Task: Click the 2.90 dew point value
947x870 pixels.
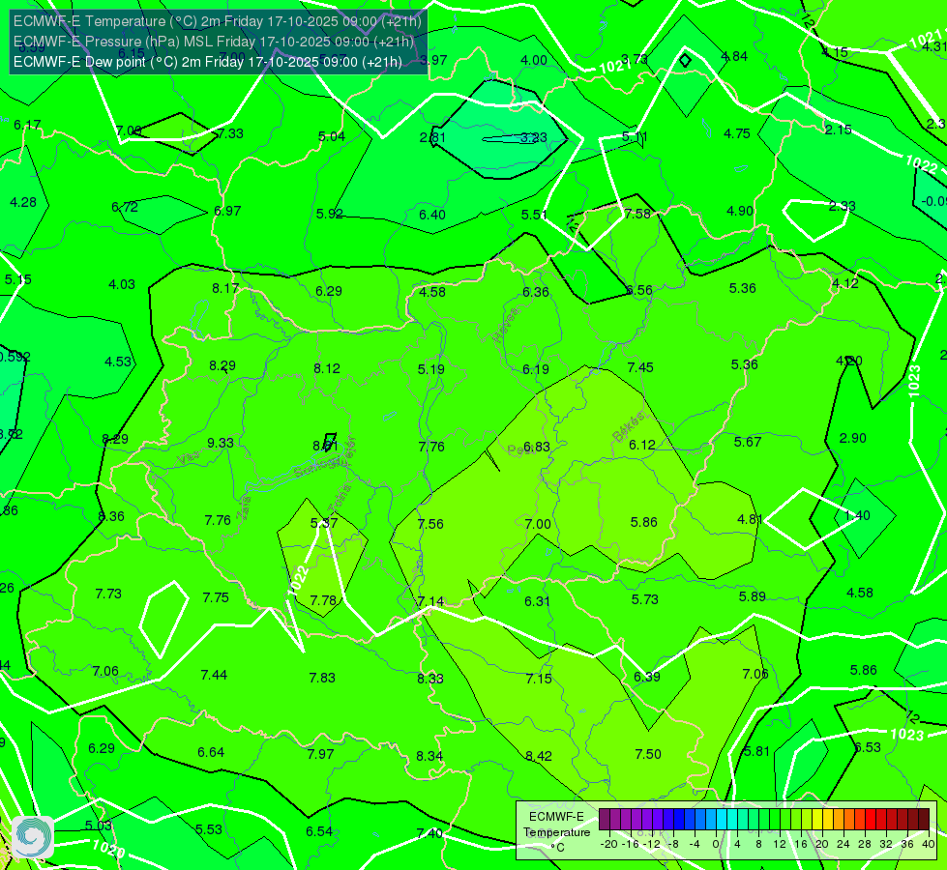Action: tap(853, 438)
